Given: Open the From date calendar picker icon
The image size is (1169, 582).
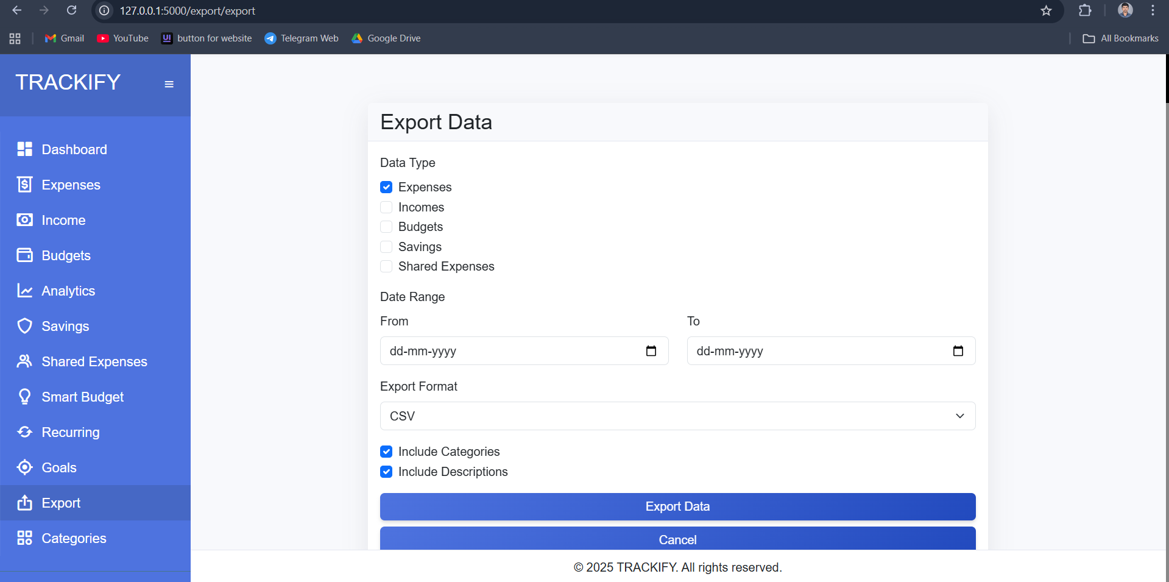Looking at the screenshot, I should [651, 351].
